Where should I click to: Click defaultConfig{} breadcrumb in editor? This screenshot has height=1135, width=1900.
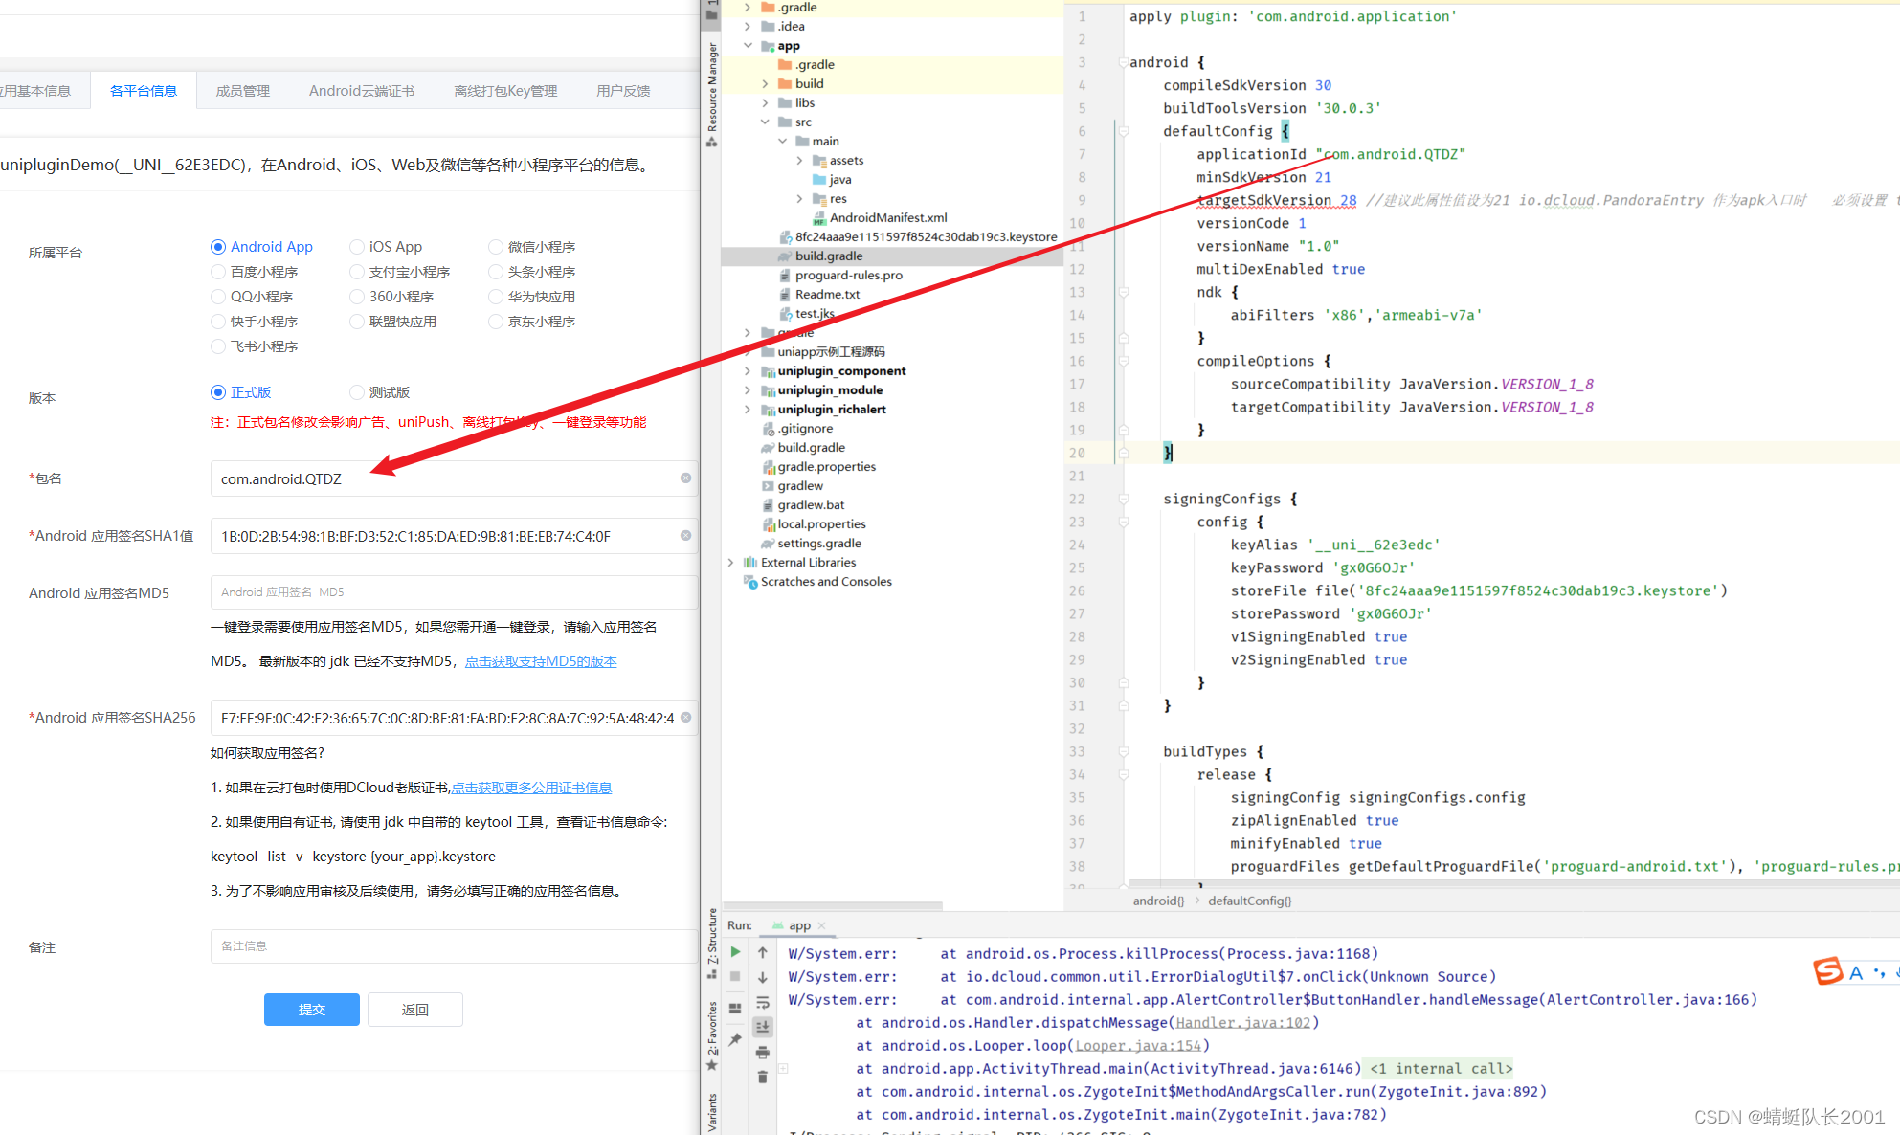(x=1249, y=901)
